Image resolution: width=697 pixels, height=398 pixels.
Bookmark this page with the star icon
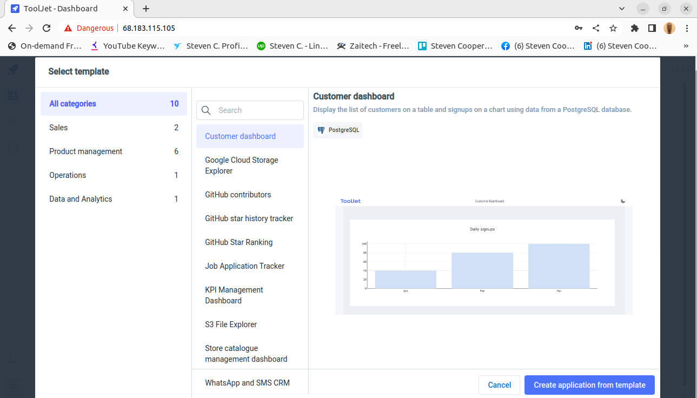click(x=613, y=28)
